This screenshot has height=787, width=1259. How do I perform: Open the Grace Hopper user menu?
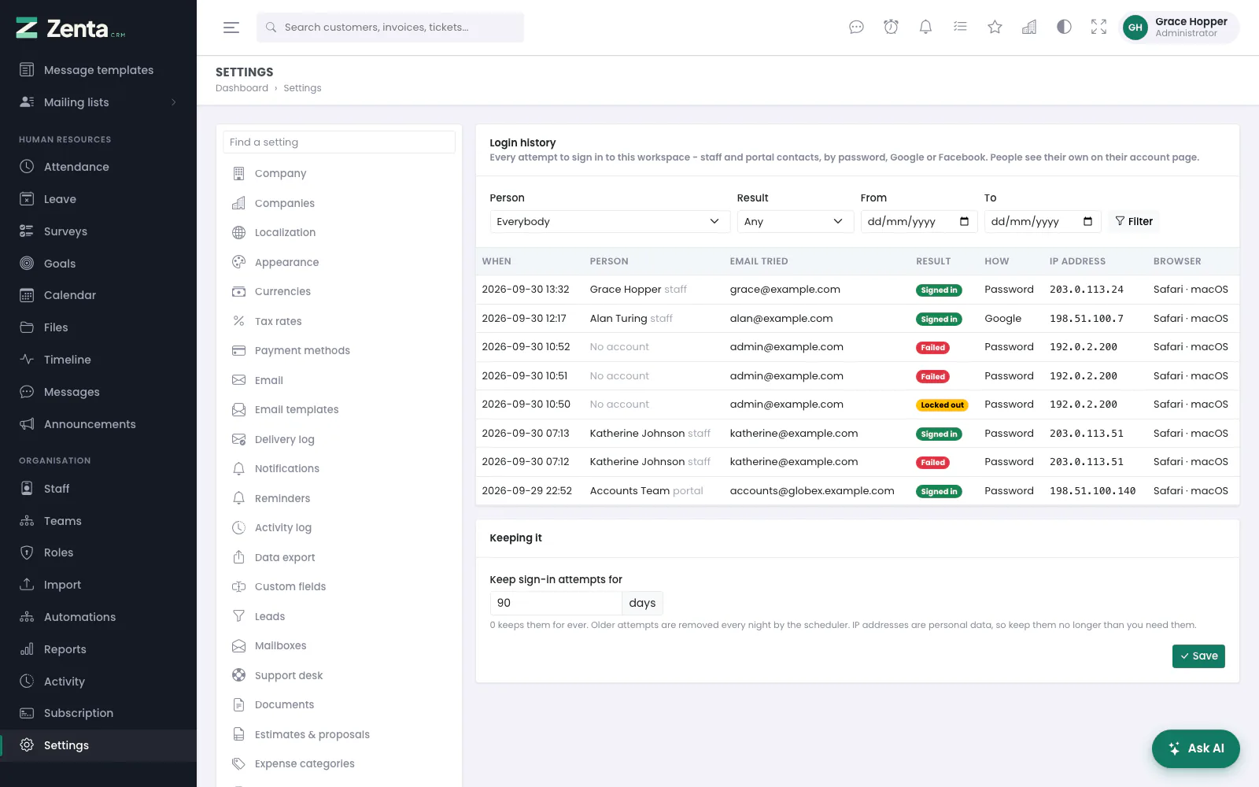click(1179, 28)
